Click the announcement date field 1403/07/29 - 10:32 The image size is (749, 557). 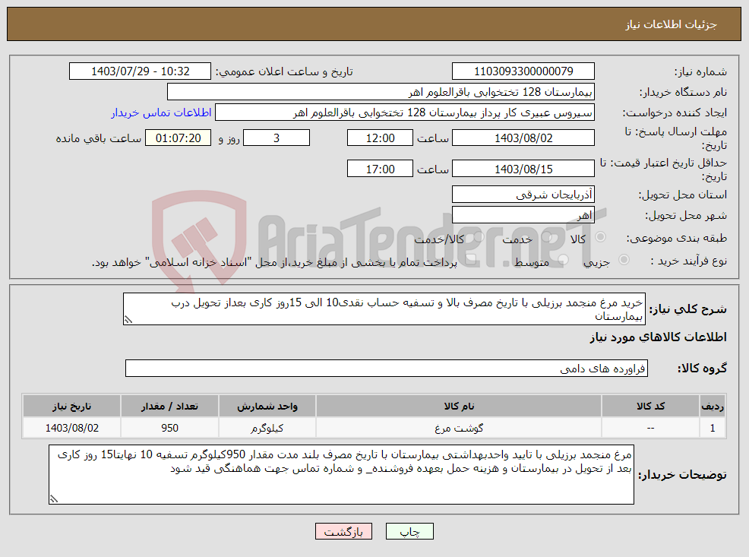pyautogui.click(x=140, y=71)
